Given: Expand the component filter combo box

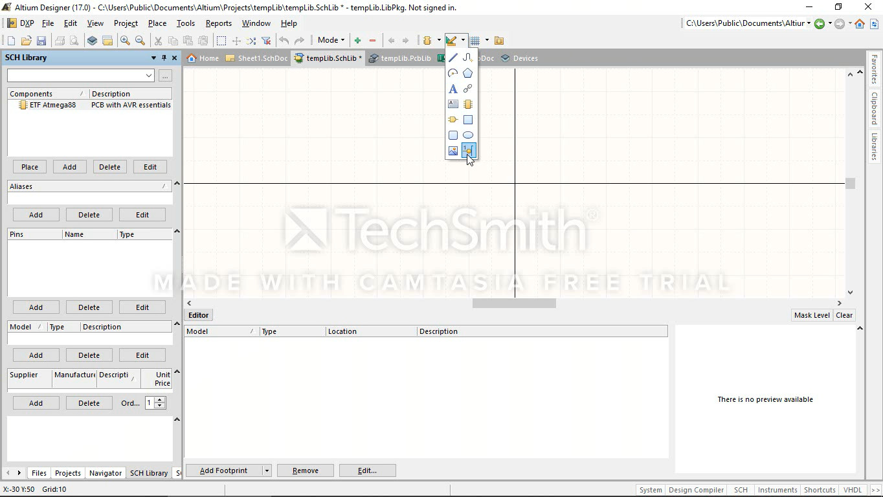Looking at the screenshot, I should point(149,76).
